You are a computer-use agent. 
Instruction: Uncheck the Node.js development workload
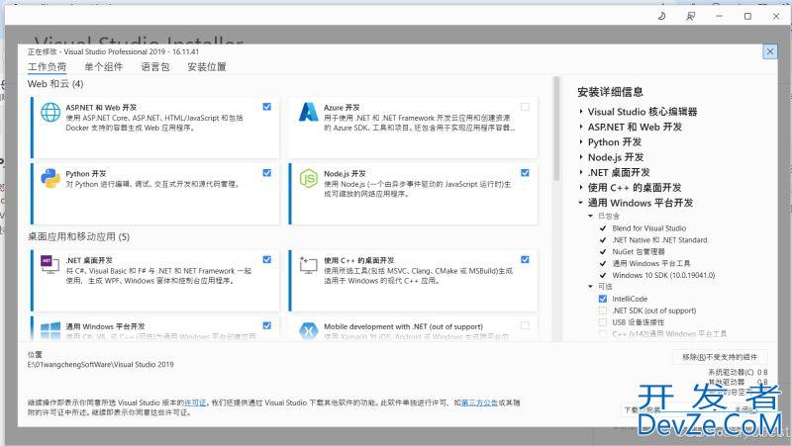[x=525, y=172]
